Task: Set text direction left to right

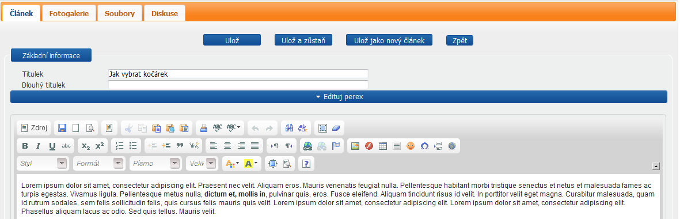Action: pyautogui.click(x=275, y=146)
